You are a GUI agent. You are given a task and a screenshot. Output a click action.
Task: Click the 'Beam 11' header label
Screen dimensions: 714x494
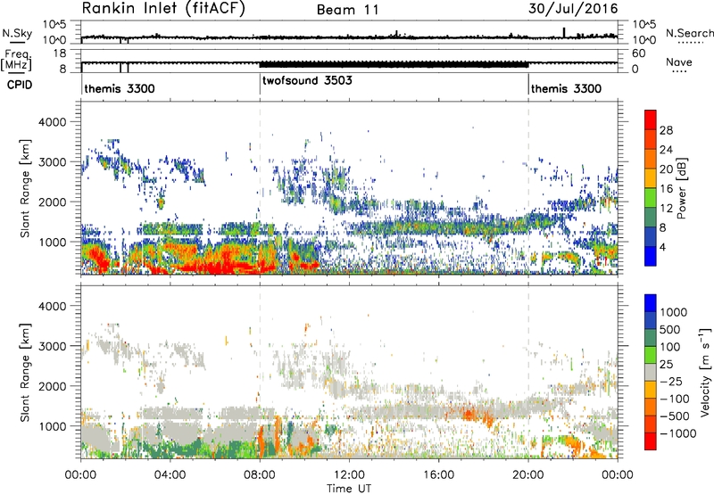click(x=348, y=10)
